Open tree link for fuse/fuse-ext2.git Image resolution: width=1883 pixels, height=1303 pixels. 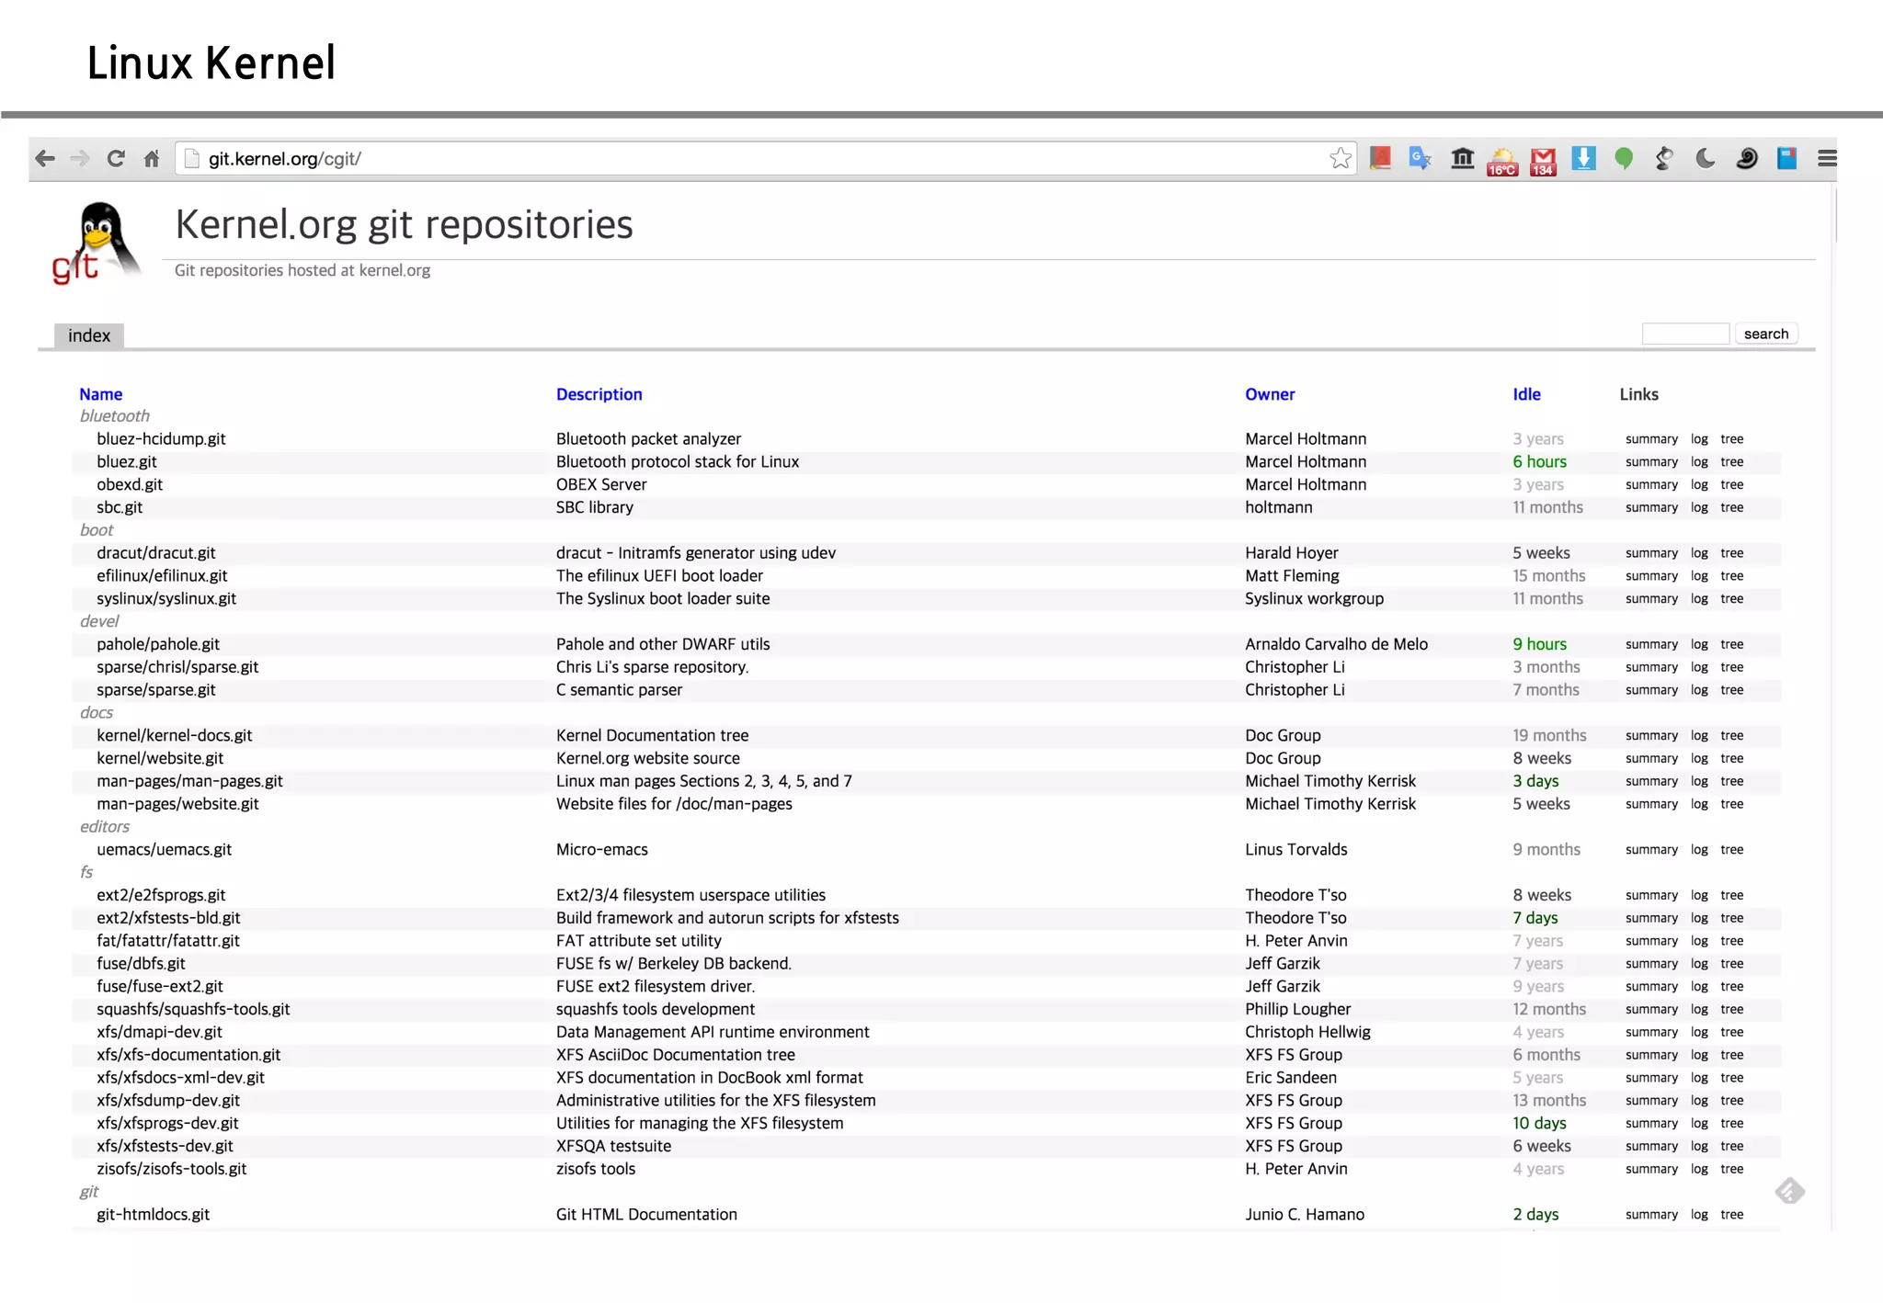pos(1732,987)
